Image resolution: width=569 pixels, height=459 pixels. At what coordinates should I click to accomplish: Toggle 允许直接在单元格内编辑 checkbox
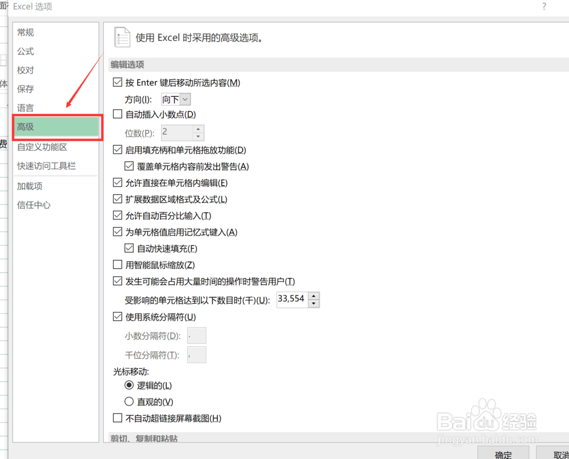click(x=118, y=183)
